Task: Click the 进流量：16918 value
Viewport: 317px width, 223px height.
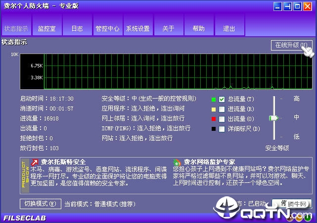Action: point(39,118)
